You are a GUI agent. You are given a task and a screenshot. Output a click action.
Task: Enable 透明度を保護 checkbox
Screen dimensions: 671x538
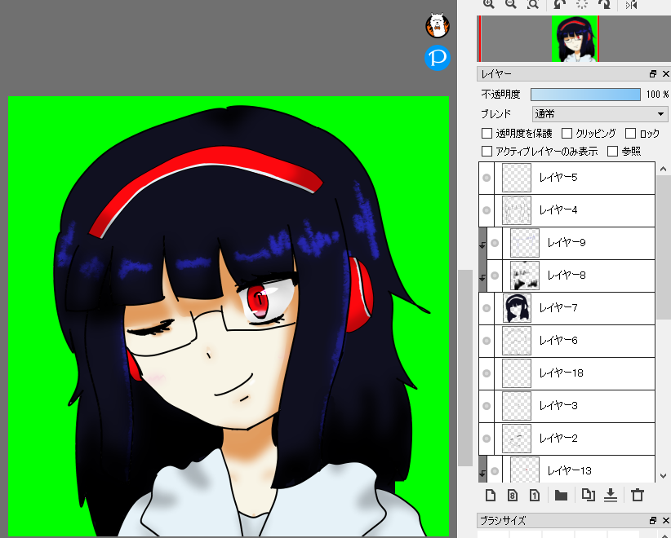click(x=487, y=134)
